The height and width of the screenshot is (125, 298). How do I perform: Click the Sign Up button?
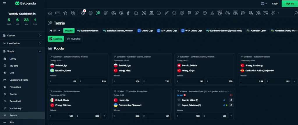(x=290, y=4)
